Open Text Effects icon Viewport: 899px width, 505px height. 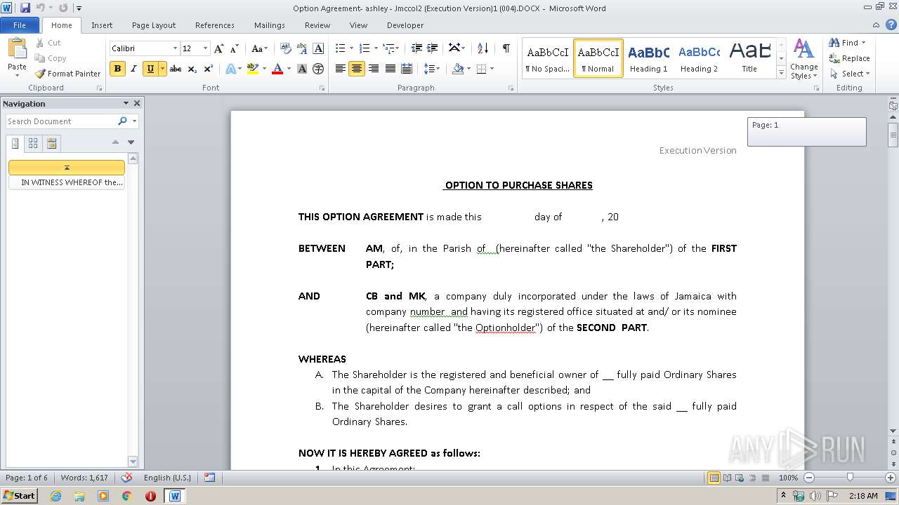(230, 69)
